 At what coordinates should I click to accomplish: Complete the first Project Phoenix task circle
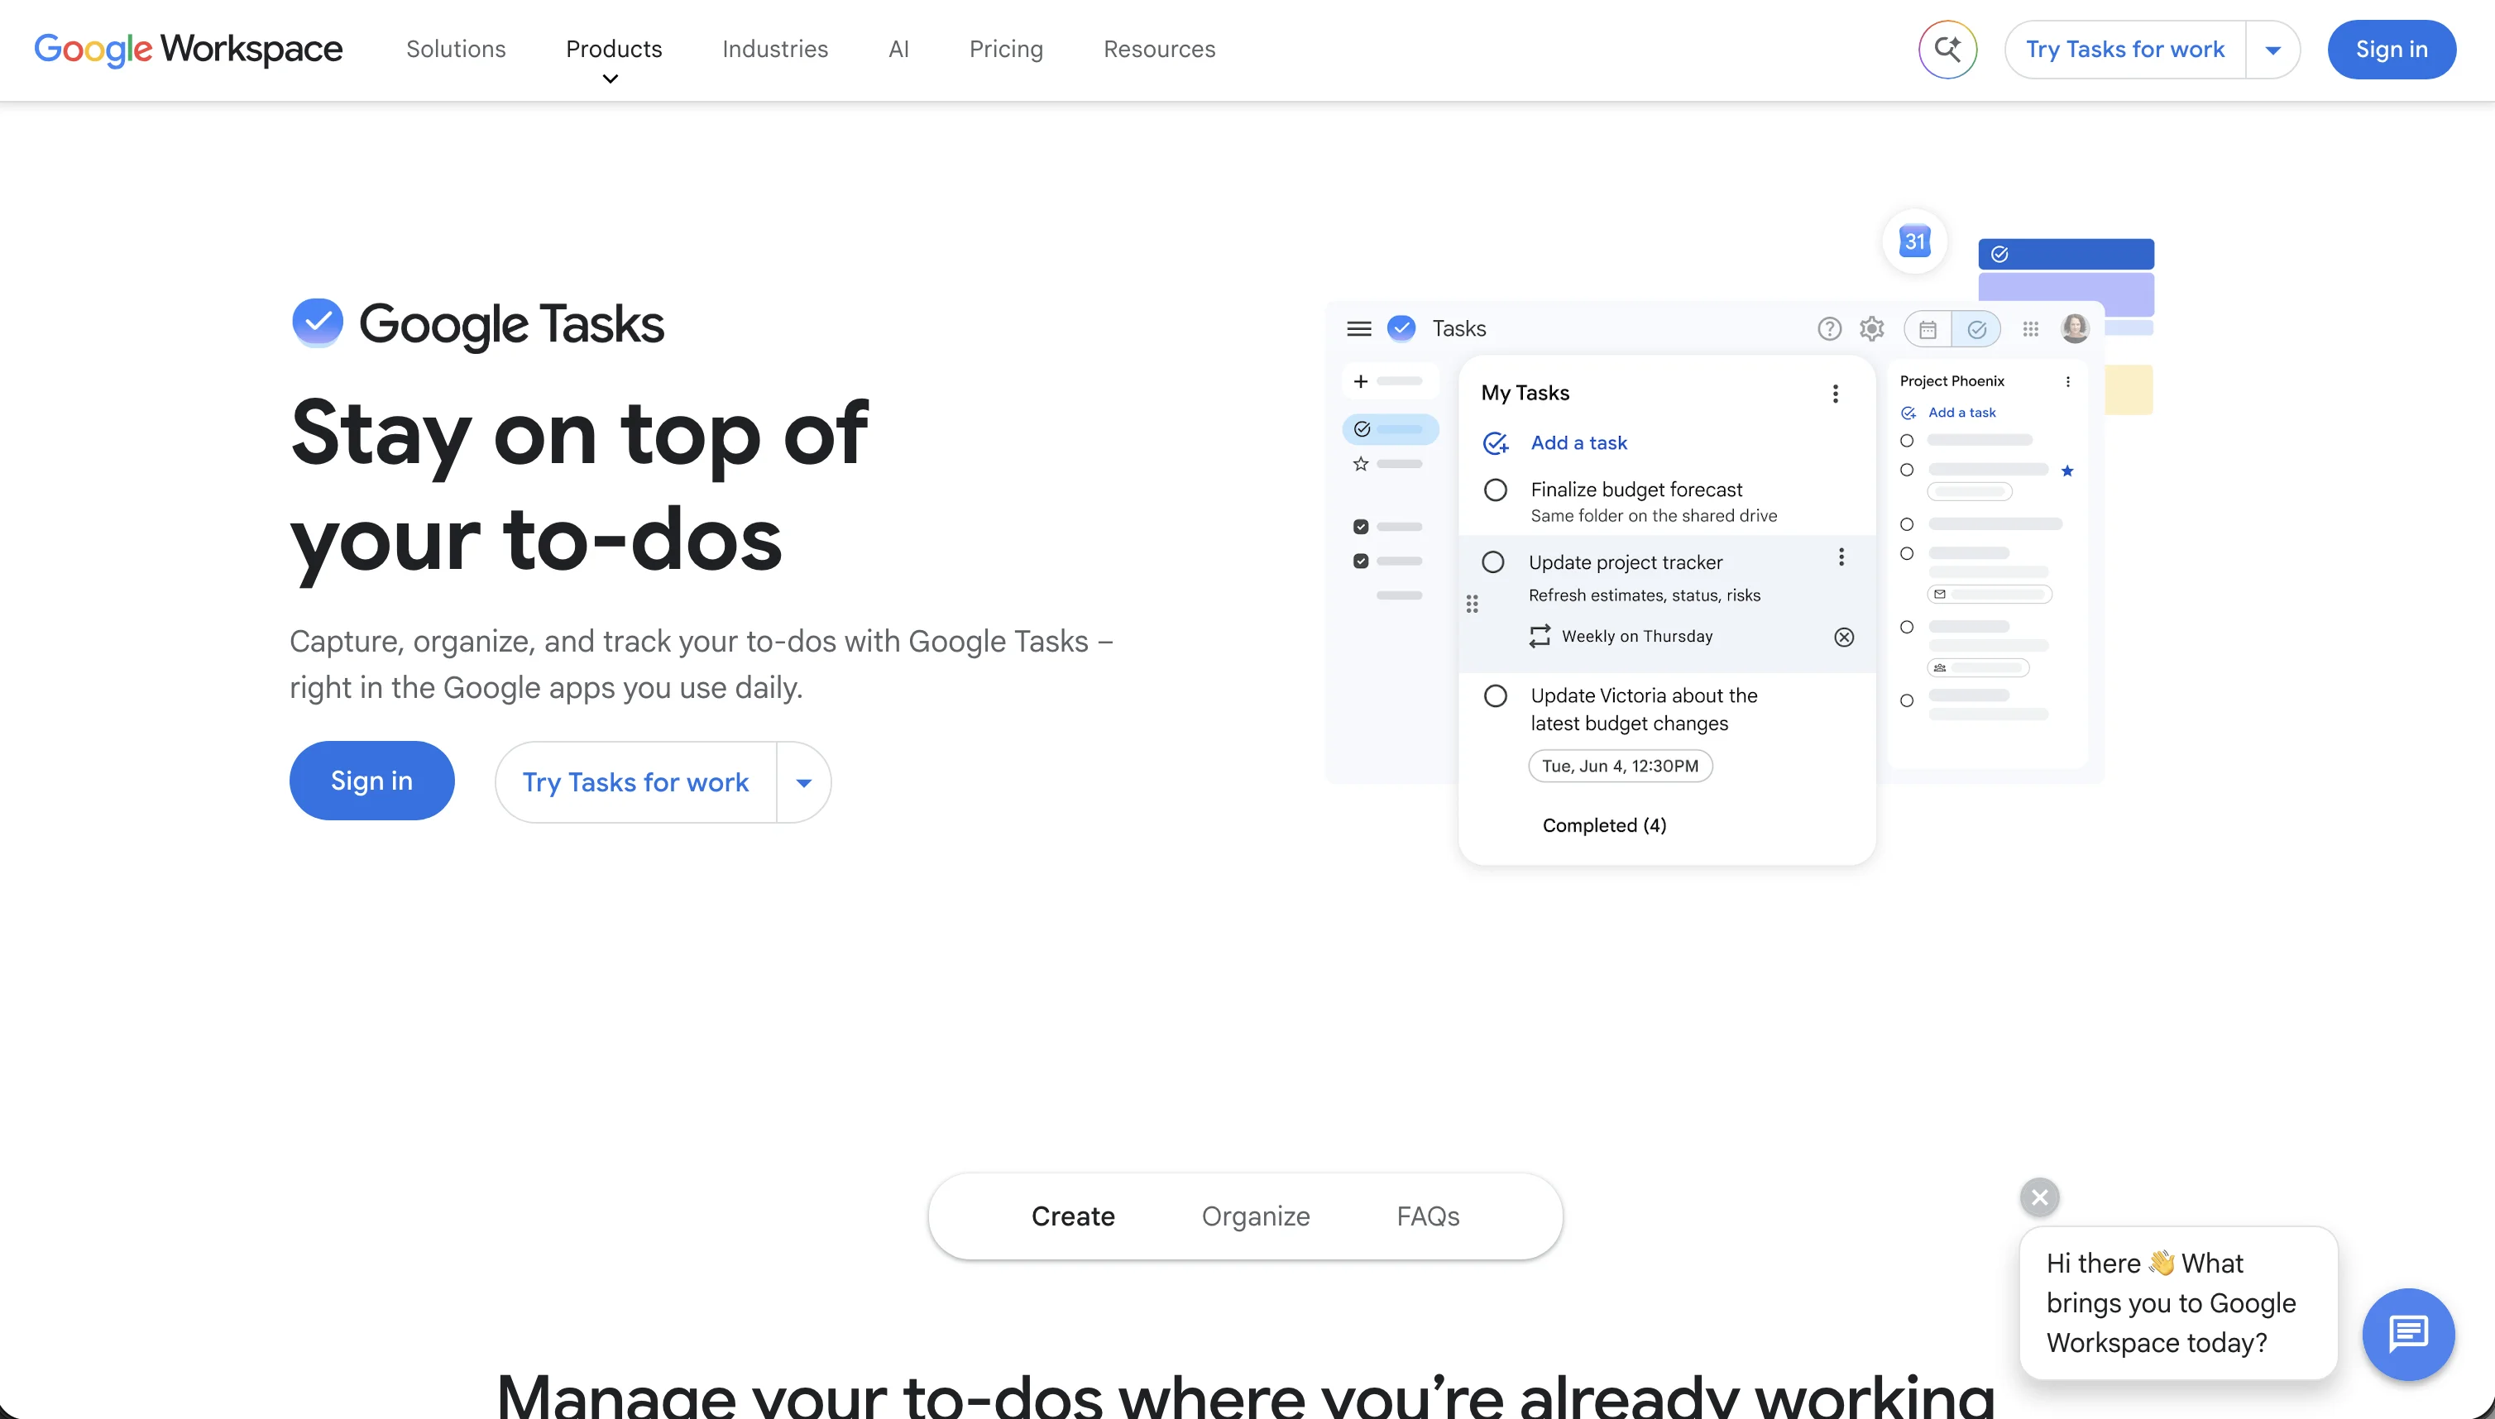pyautogui.click(x=1906, y=441)
